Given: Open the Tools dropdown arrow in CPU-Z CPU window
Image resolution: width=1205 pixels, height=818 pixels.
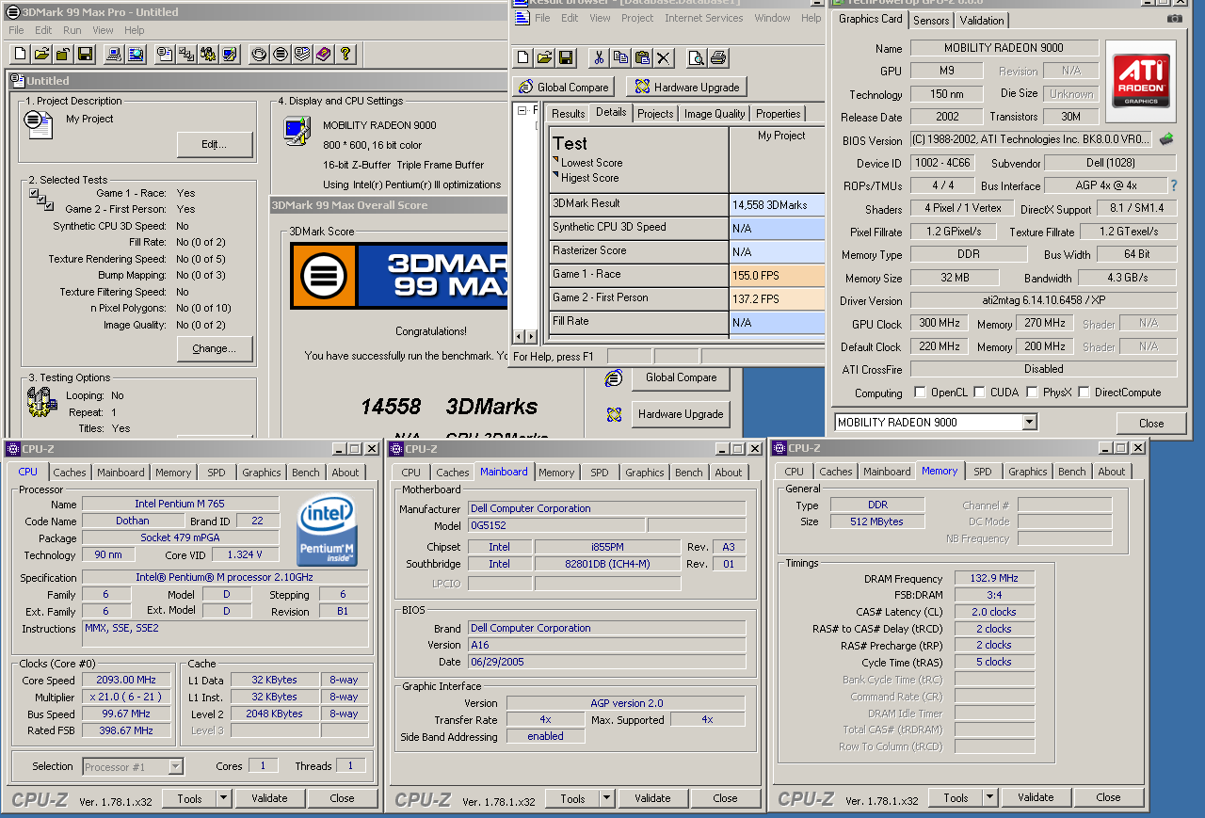Looking at the screenshot, I should pos(223,798).
